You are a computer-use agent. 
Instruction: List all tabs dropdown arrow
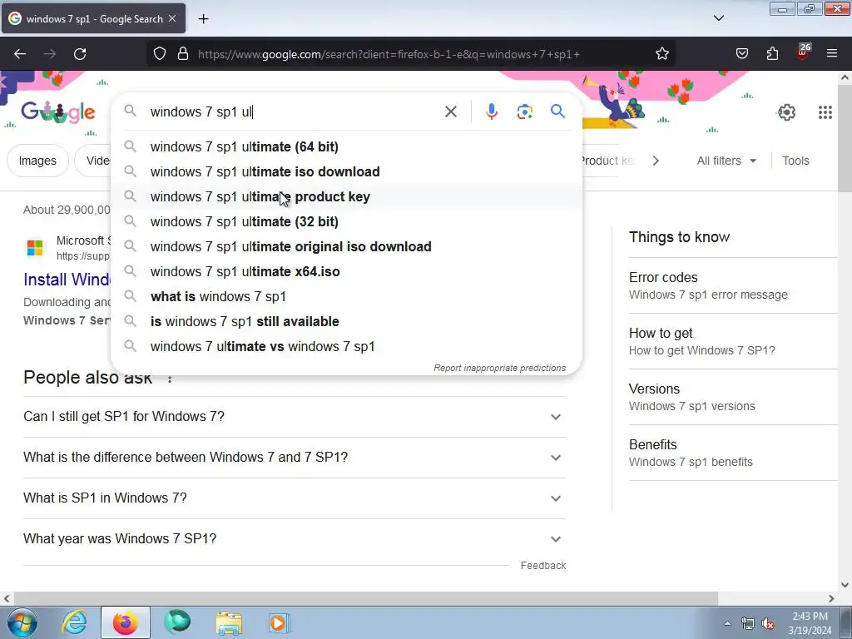tap(718, 18)
